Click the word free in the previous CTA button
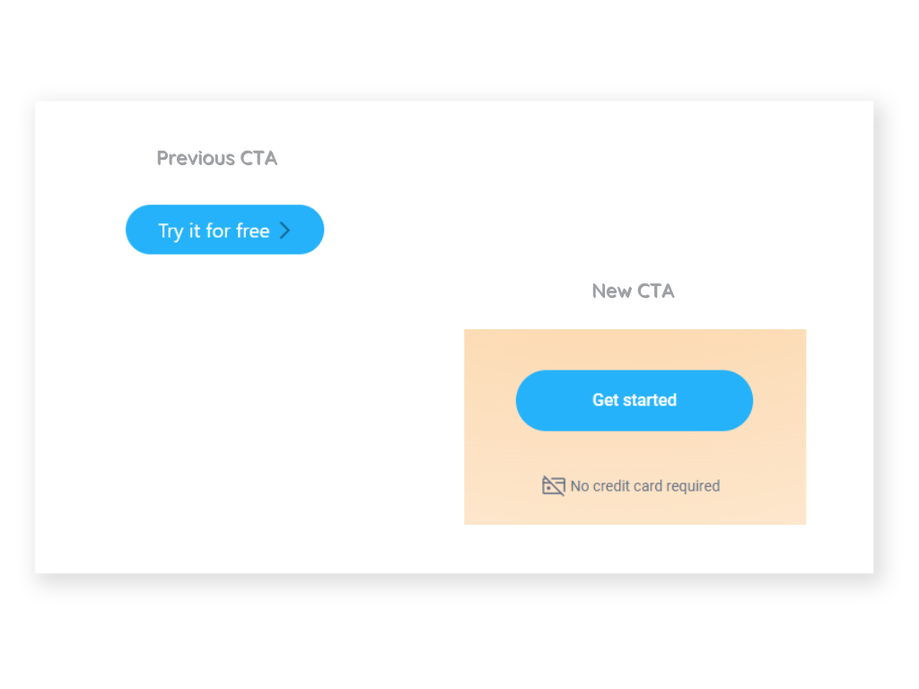Screen dimensions: 919x689 (252, 231)
